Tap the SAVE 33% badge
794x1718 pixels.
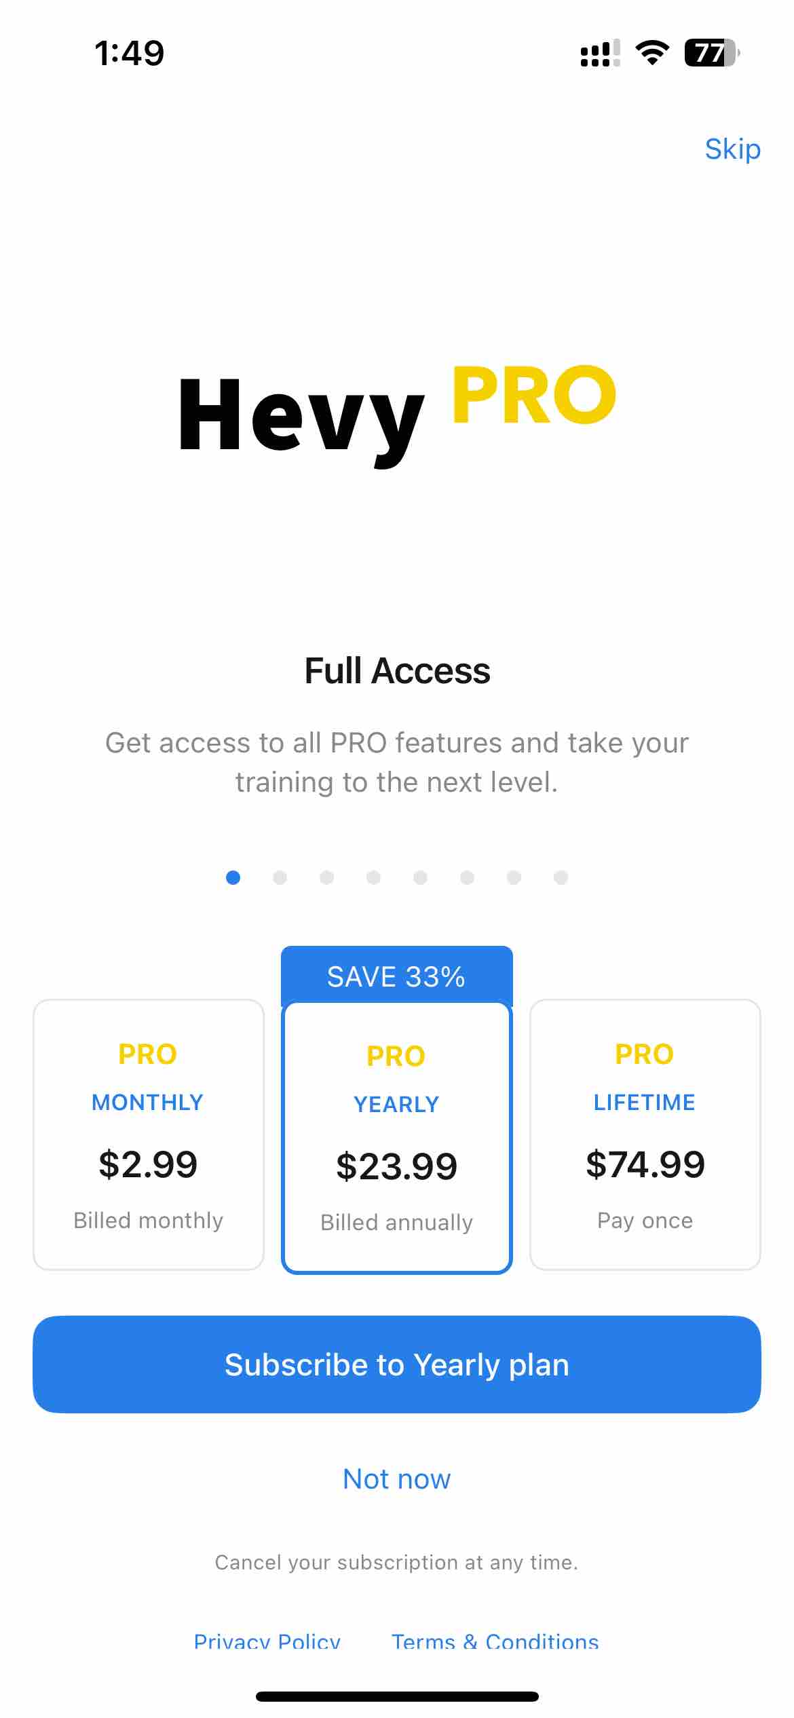click(x=397, y=976)
